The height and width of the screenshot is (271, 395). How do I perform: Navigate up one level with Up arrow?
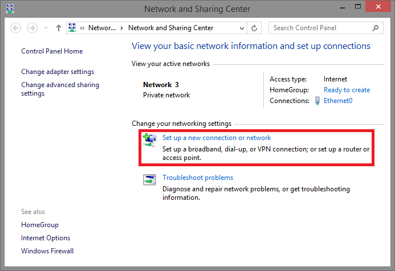(x=59, y=28)
